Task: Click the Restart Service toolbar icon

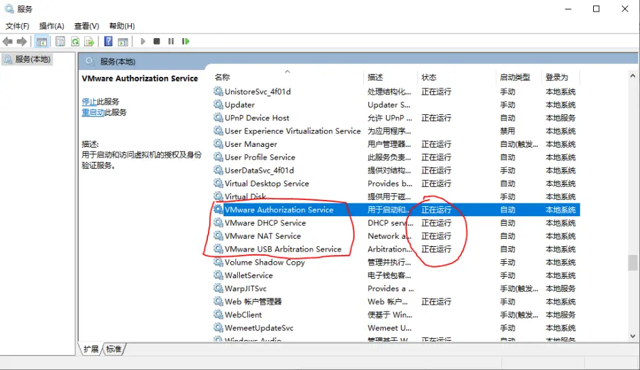Action: tap(185, 41)
